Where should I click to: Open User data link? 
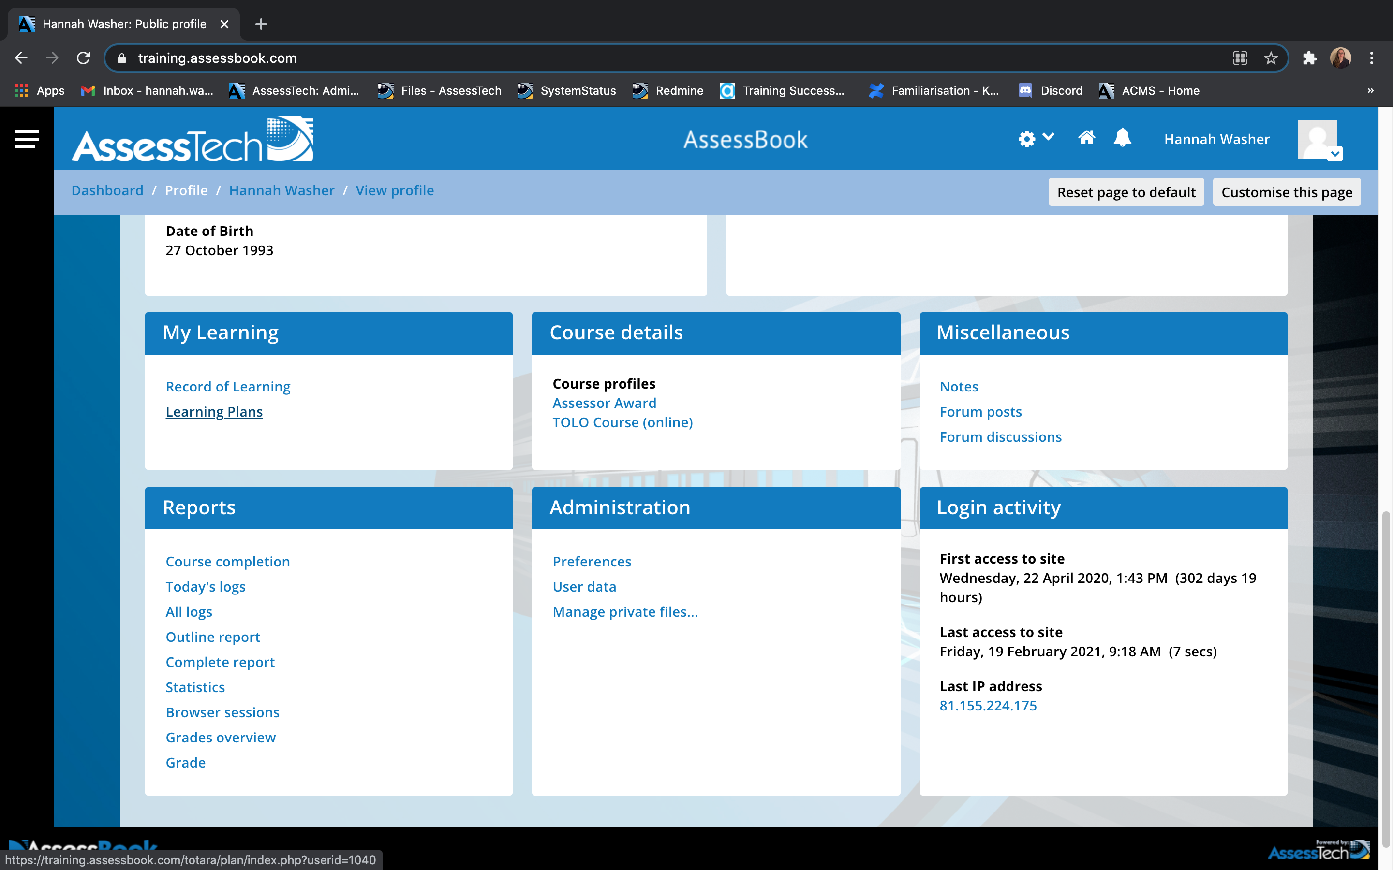[584, 587]
